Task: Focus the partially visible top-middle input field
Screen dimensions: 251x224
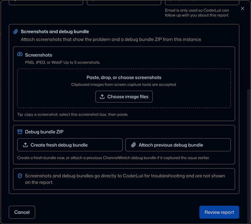Action: coord(124,3)
